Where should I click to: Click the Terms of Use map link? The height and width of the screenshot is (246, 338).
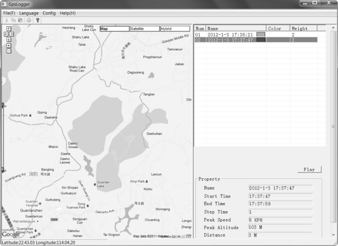coord(181,236)
